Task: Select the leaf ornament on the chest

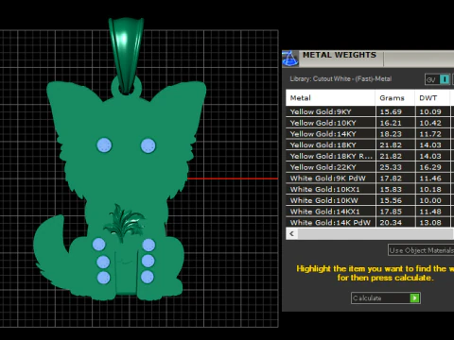Action: pos(125,223)
